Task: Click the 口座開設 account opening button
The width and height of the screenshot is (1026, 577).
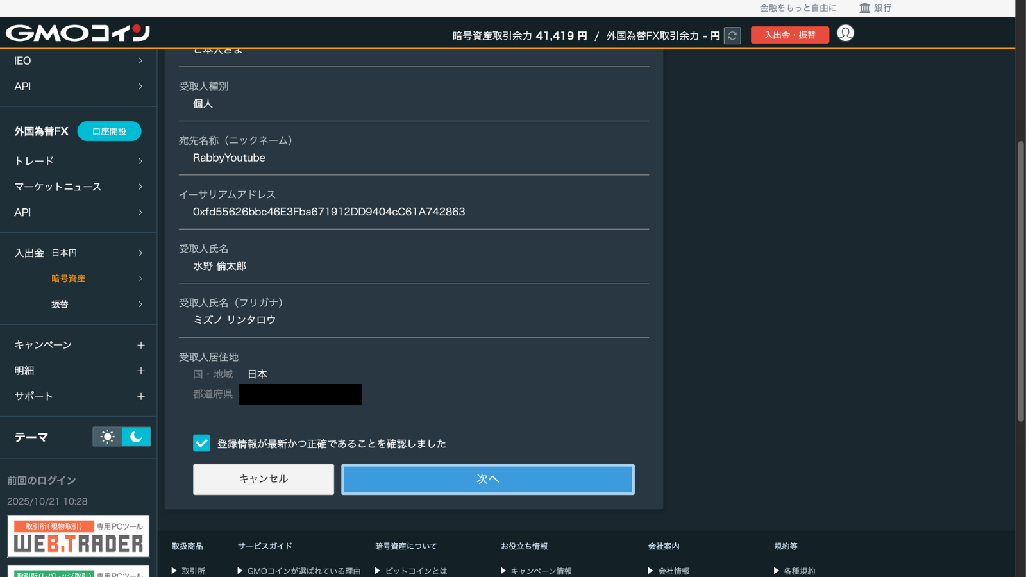Action: click(x=109, y=131)
